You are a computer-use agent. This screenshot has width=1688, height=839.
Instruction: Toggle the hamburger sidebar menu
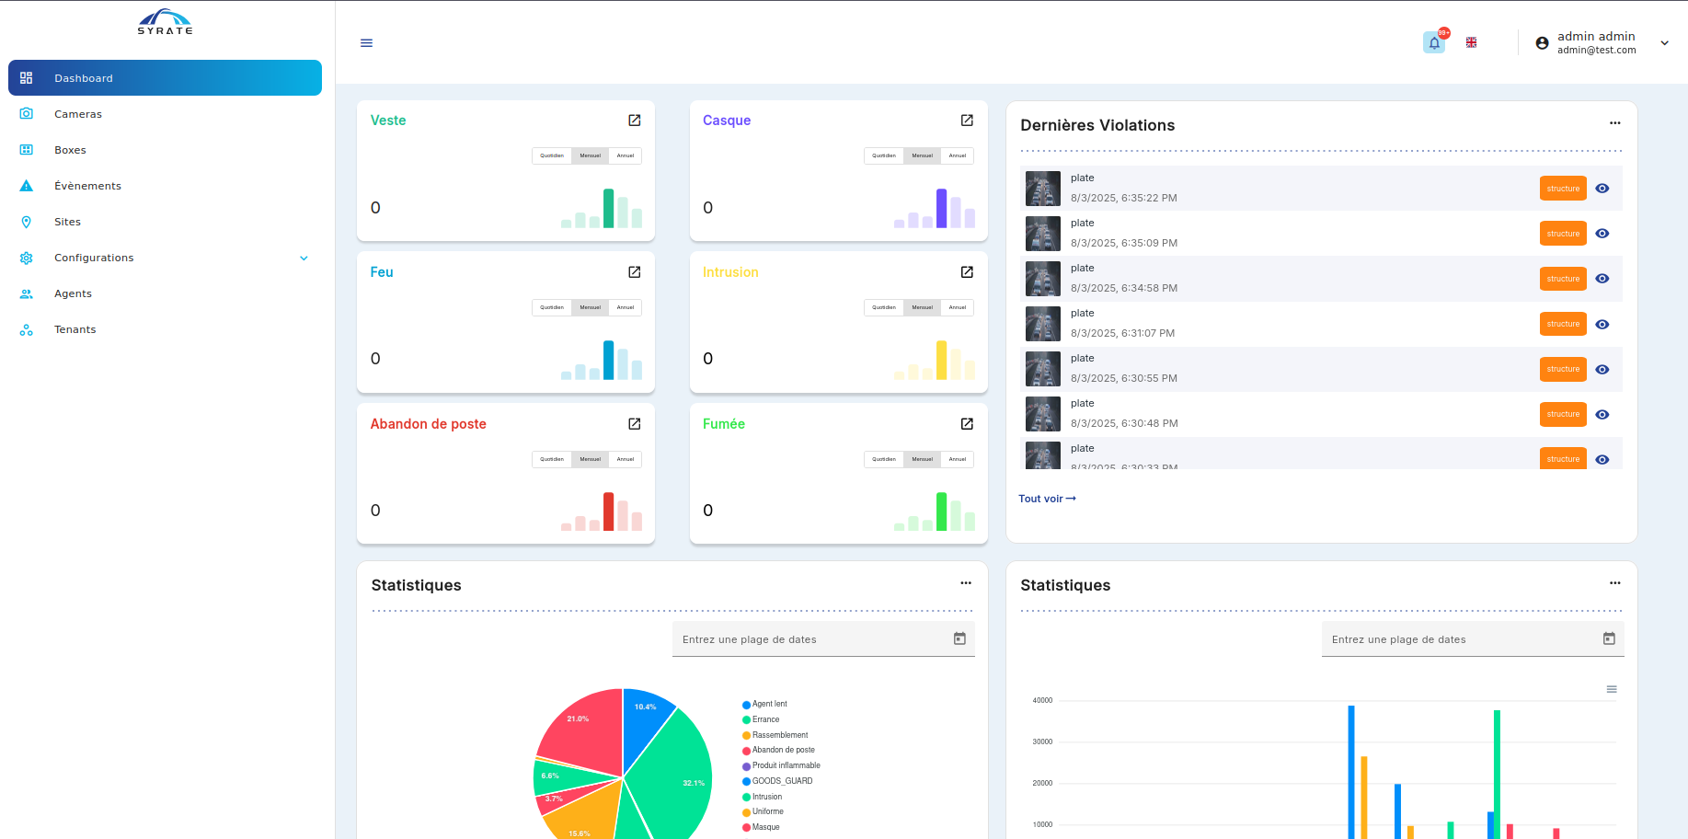pos(366,43)
